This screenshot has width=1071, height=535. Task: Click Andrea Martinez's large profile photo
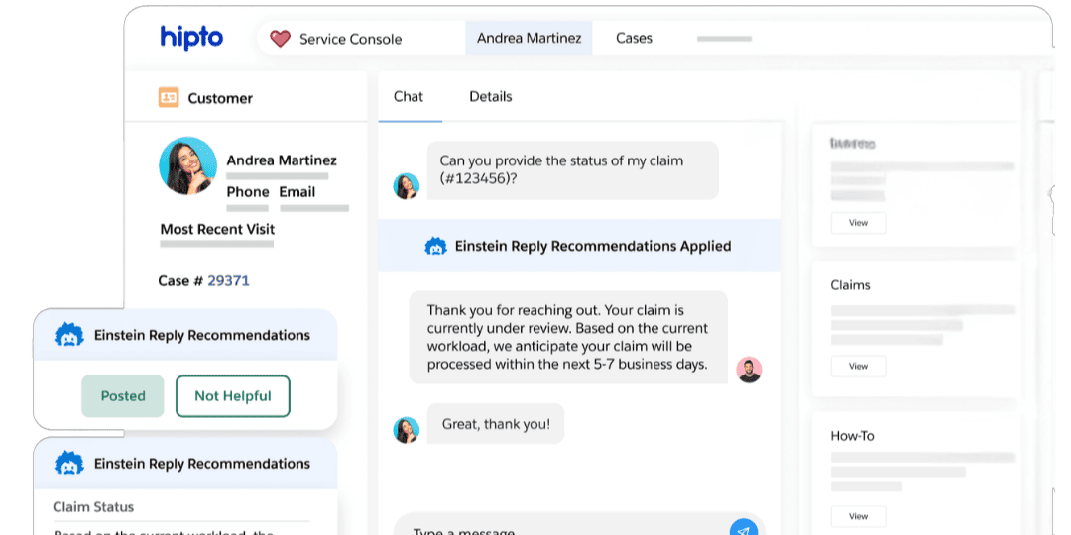pyautogui.click(x=187, y=165)
